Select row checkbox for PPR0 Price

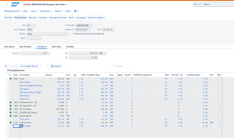(x=7, y=79)
